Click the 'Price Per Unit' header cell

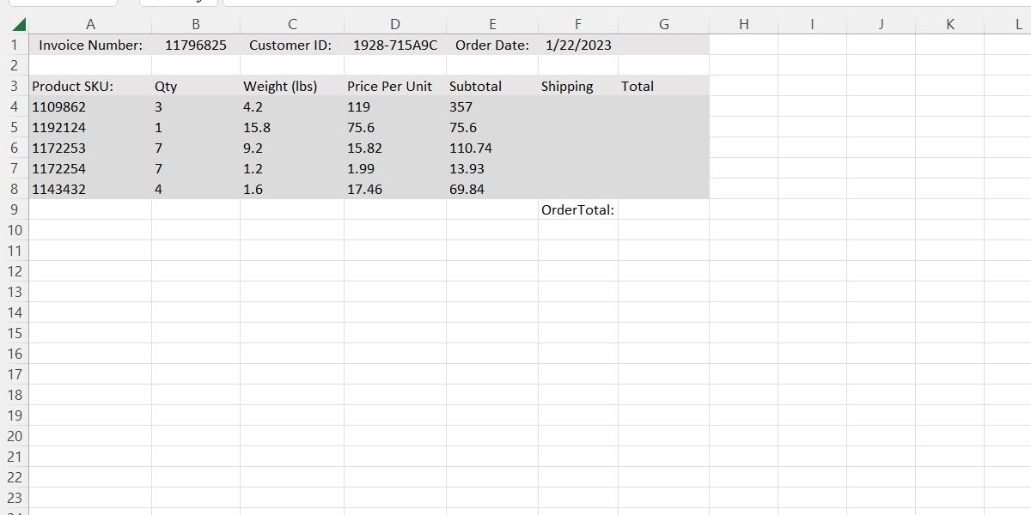(x=395, y=86)
